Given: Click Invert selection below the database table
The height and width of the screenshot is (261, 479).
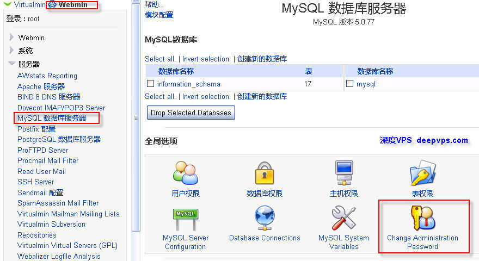Looking at the screenshot, I should [206, 96].
